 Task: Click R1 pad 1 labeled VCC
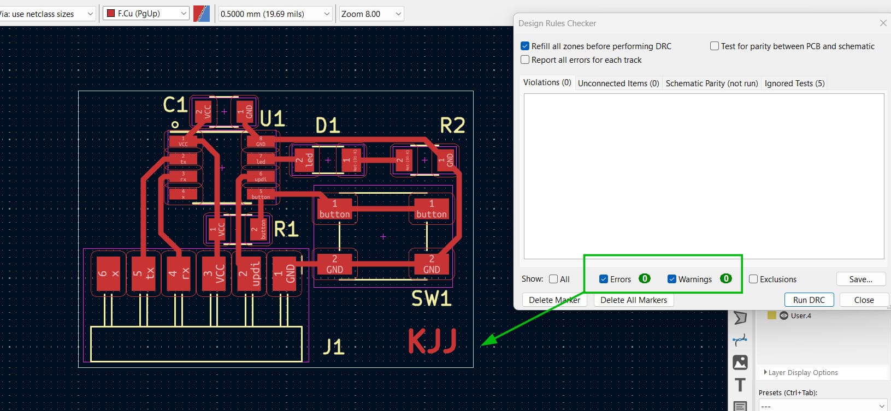tap(217, 229)
